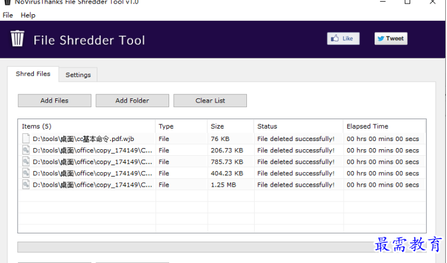Click the Clear List button

[210, 101]
